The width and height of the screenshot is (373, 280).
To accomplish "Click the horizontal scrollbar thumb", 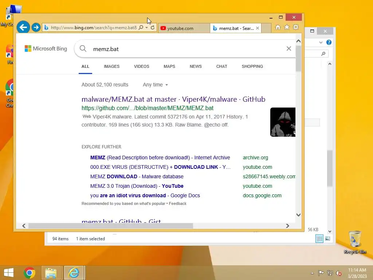I will click(x=111, y=226).
